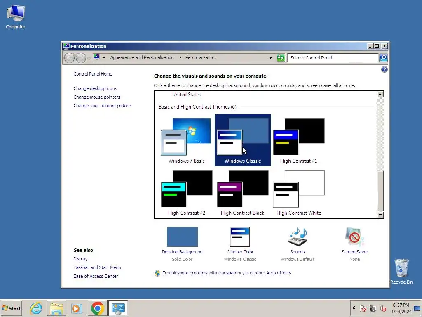422x317 pixels.
Task: Open recent pages dropdown next to Forward
Action: tap(89, 58)
